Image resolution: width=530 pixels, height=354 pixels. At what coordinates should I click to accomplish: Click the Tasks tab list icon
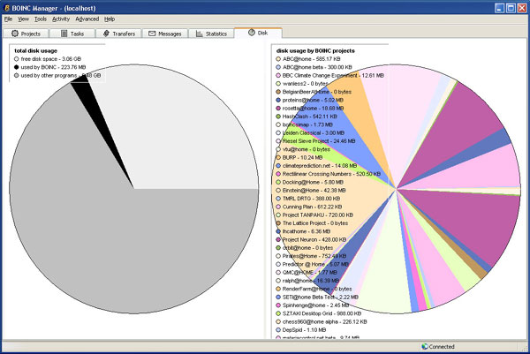click(64, 34)
